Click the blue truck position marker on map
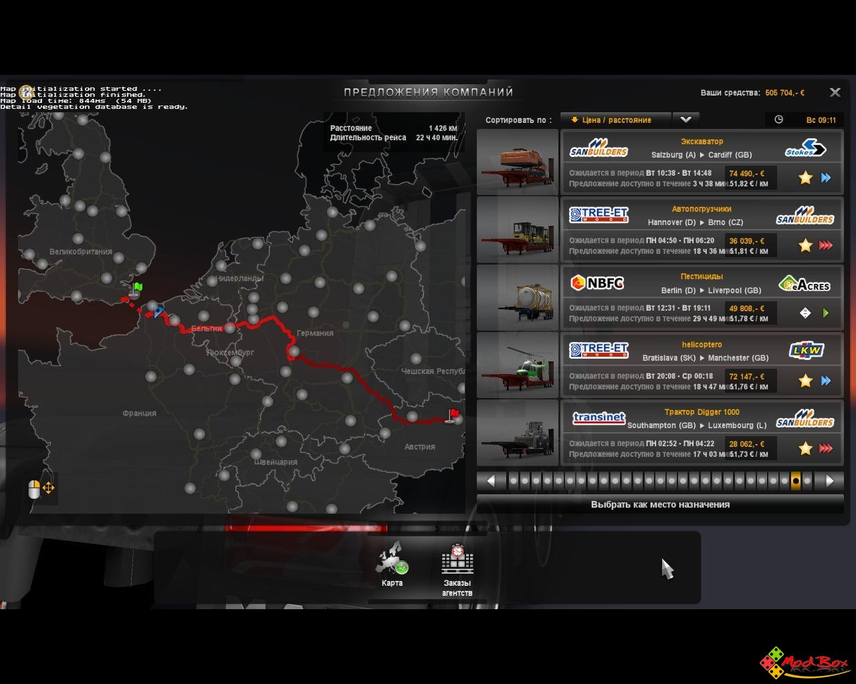 point(158,311)
